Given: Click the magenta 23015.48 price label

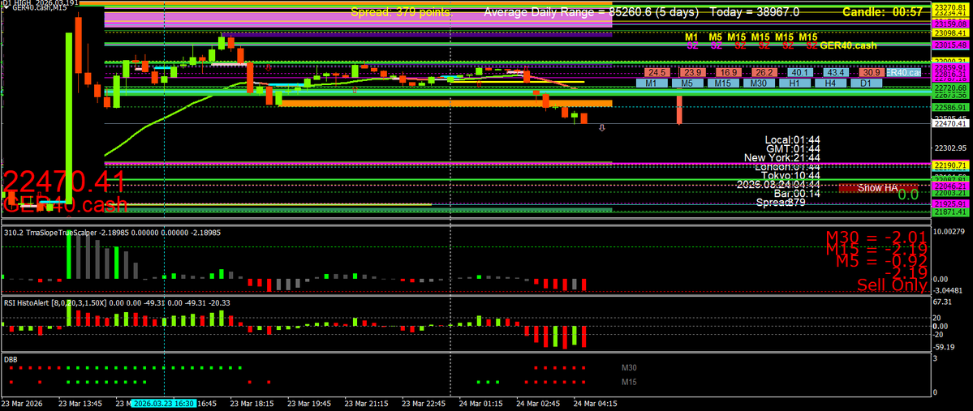Looking at the screenshot, I should pos(949,45).
